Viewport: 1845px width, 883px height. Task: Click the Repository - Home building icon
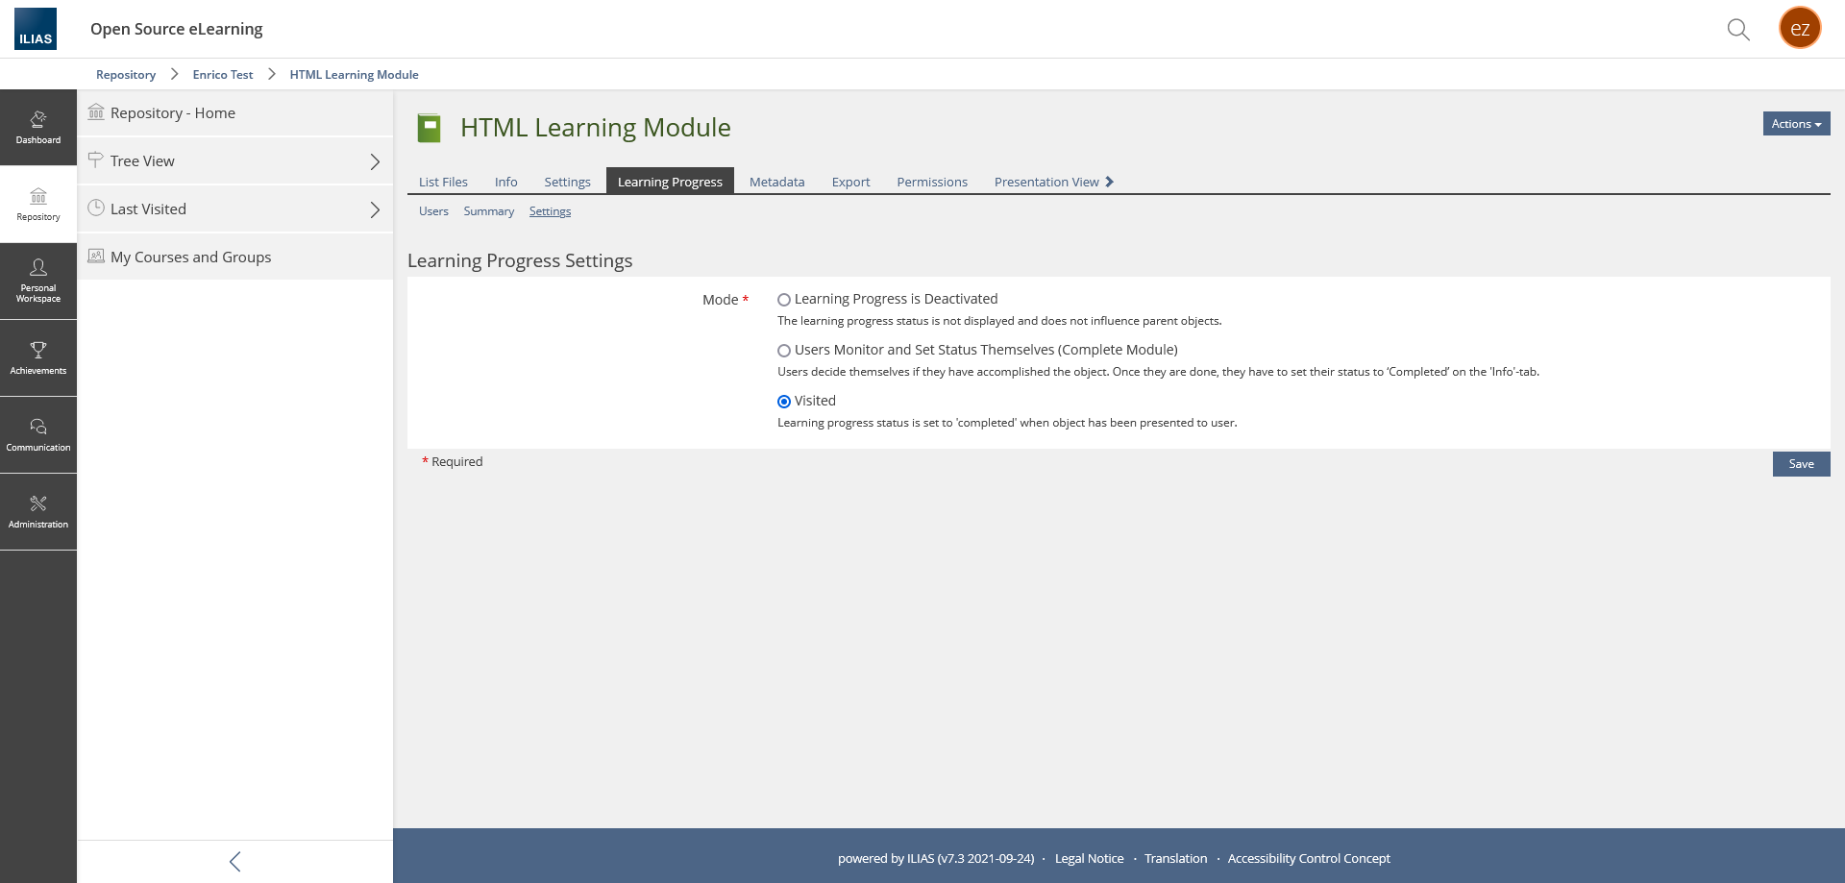coord(96,111)
